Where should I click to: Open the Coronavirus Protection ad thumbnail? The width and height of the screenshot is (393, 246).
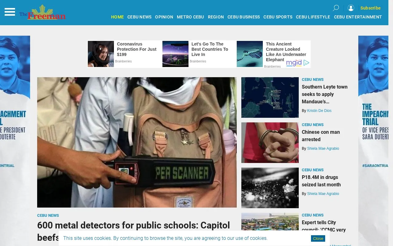101,54
